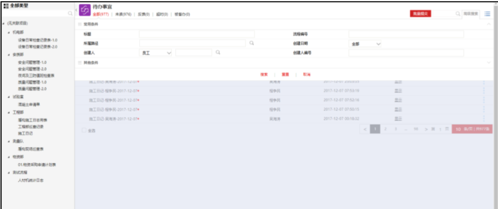Viewport: 498px width, 209px height.
Task: Open the 高级搜索 tab
Action: [471, 14]
